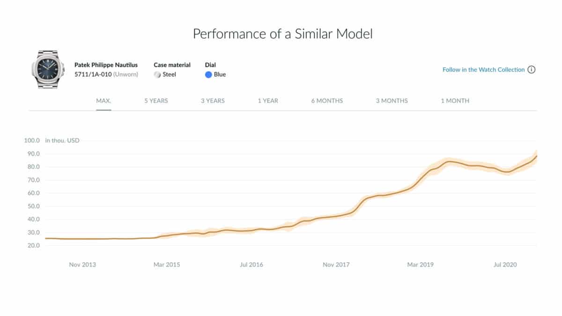The height and width of the screenshot is (316, 562).
Task: Show the 1 MONTH price range
Action: 455,101
